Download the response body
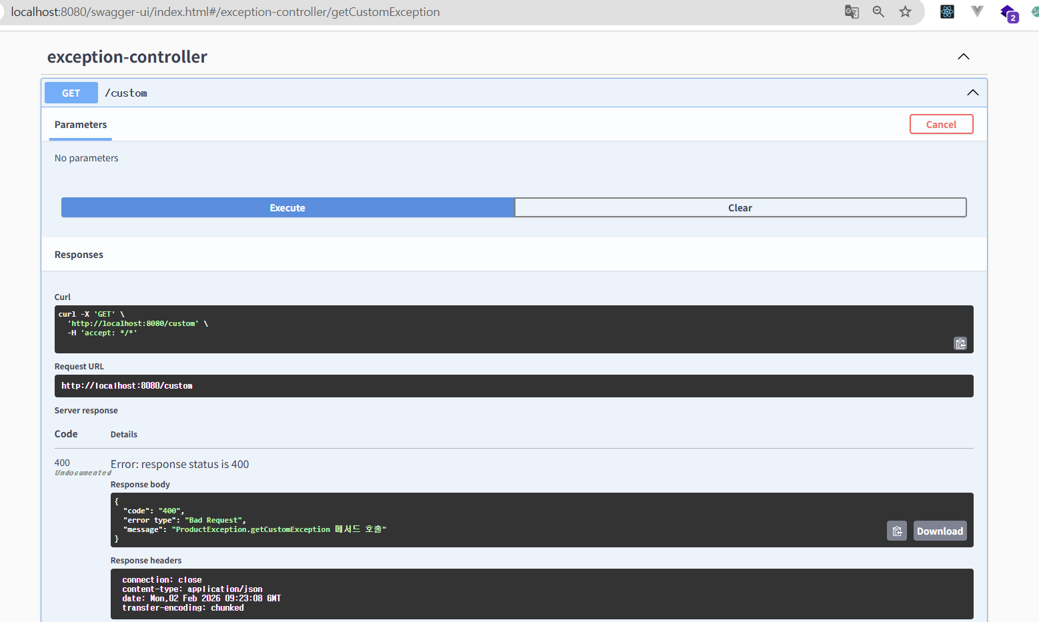Viewport: 1039px width, 622px height. (x=940, y=531)
